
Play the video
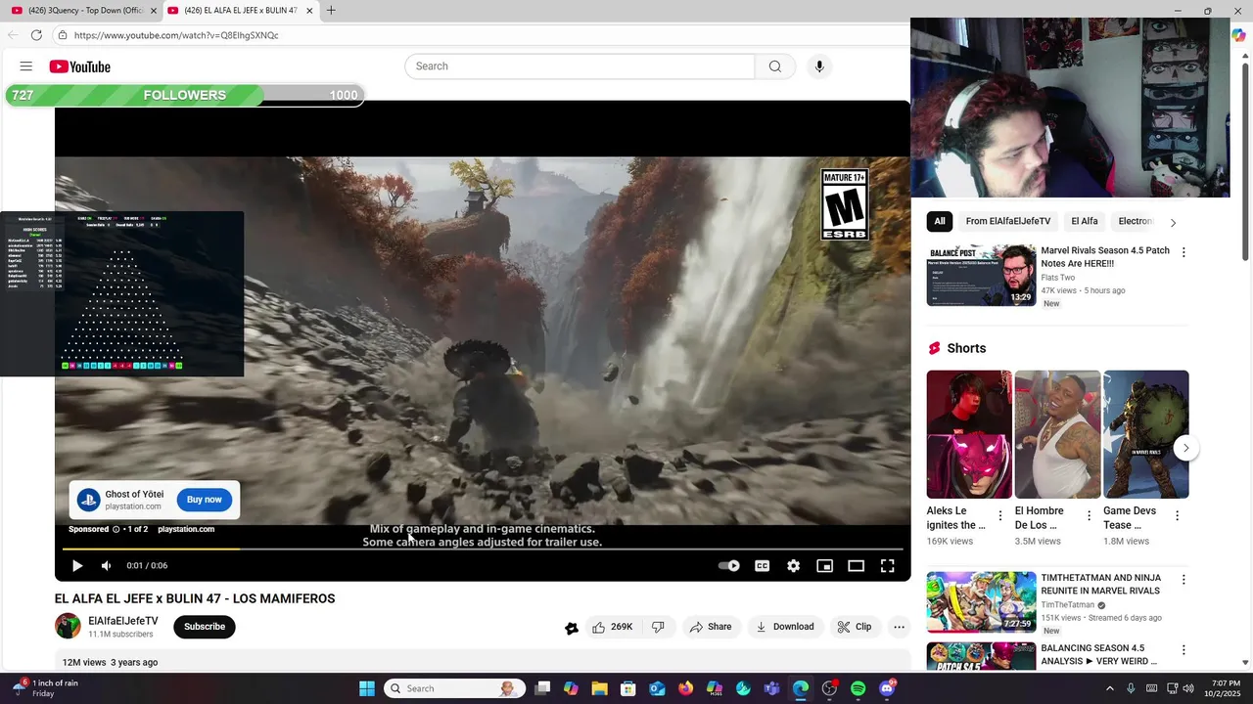click(77, 565)
